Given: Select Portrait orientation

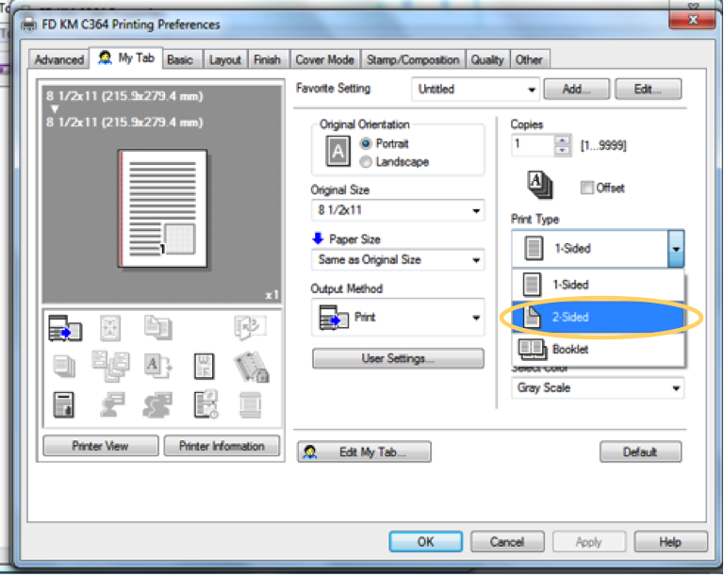Looking at the screenshot, I should (x=367, y=144).
